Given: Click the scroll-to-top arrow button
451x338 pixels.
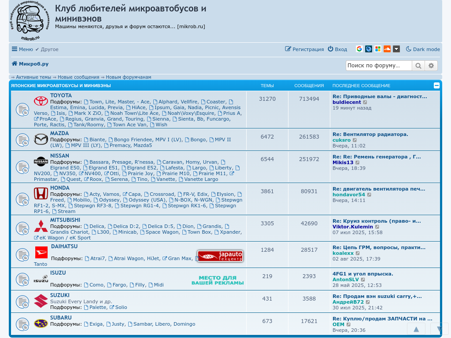Looking at the screenshot, I should click(416, 329).
